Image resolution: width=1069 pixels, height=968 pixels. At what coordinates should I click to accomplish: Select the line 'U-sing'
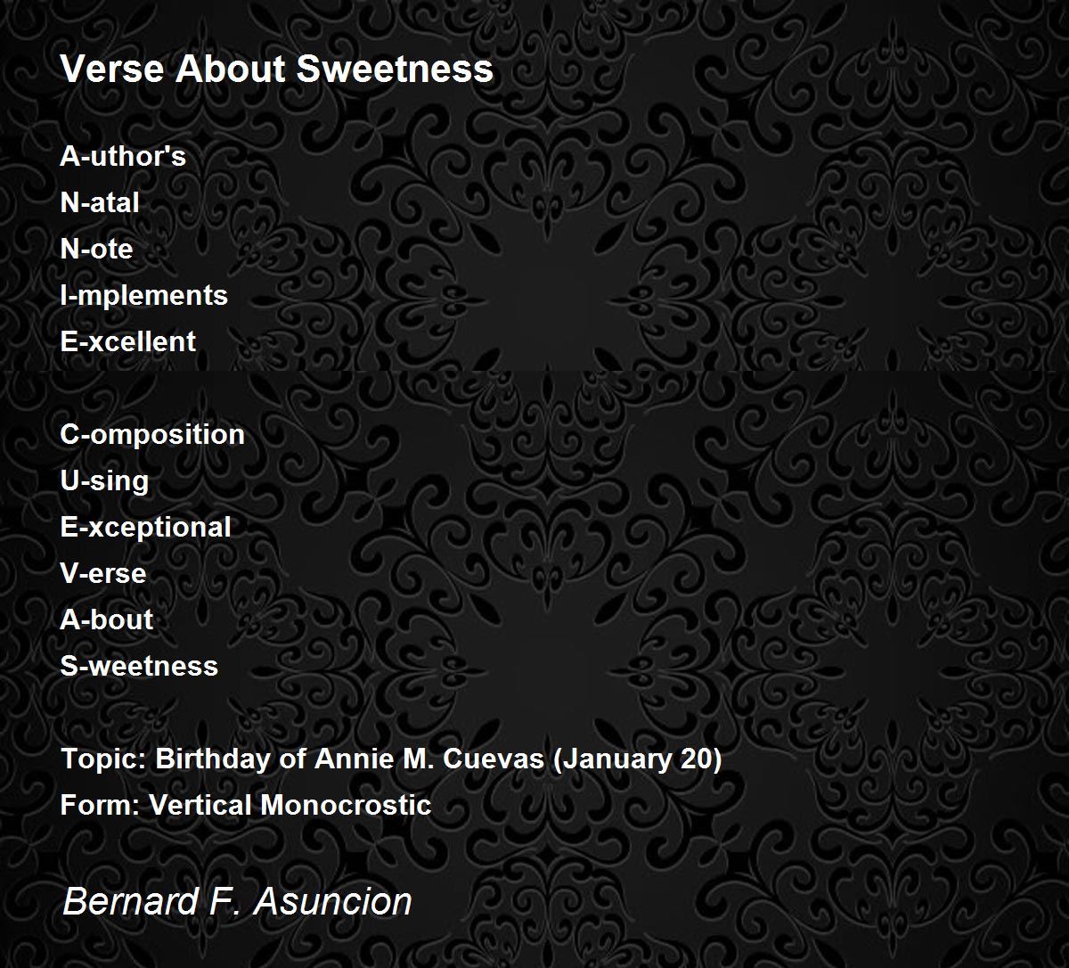tap(104, 481)
